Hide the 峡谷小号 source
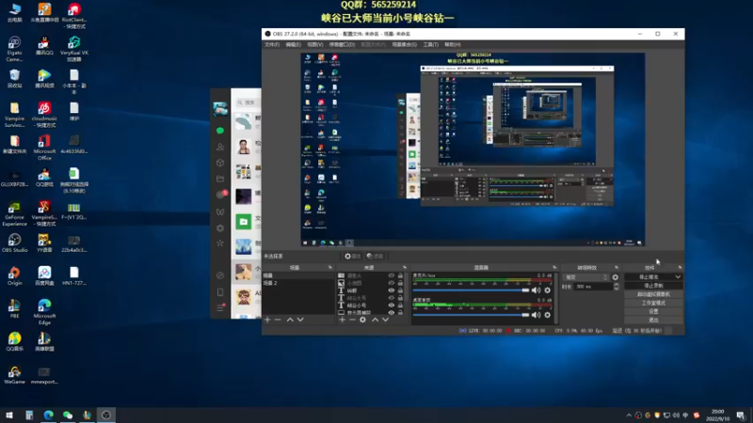This screenshot has width=753, height=423. (x=391, y=305)
